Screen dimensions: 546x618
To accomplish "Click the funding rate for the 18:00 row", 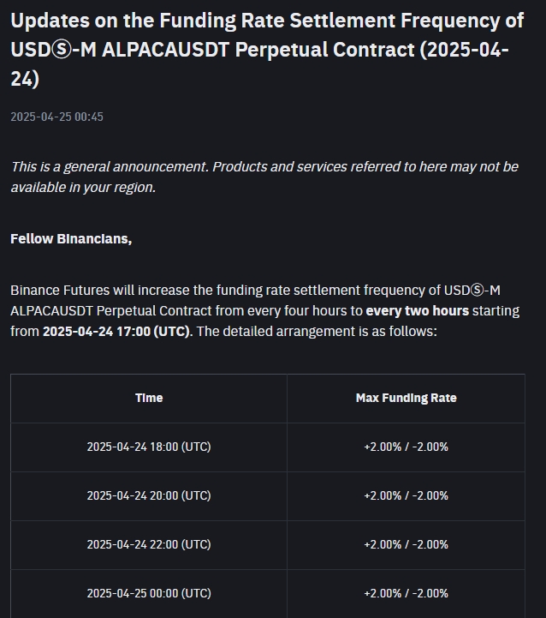I will (x=407, y=447).
